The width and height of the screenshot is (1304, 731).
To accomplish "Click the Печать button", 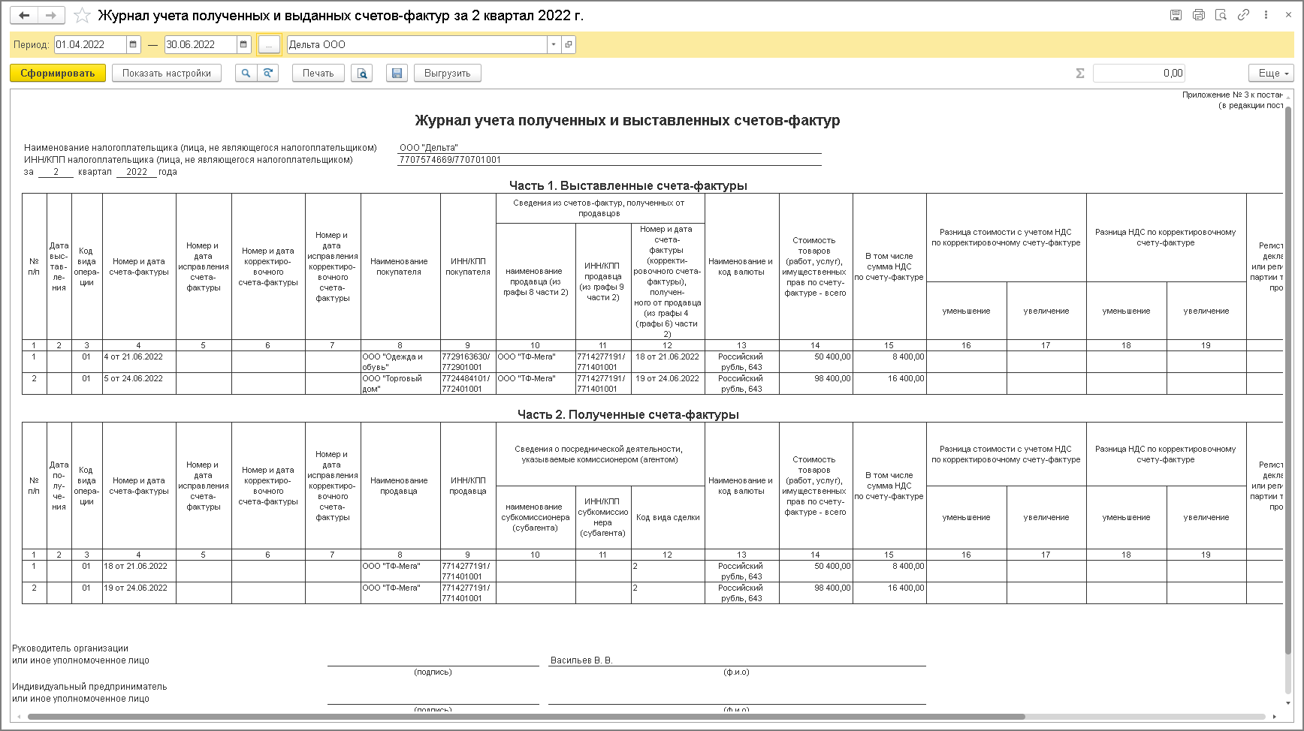I will pyautogui.click(x=318, y=73).
